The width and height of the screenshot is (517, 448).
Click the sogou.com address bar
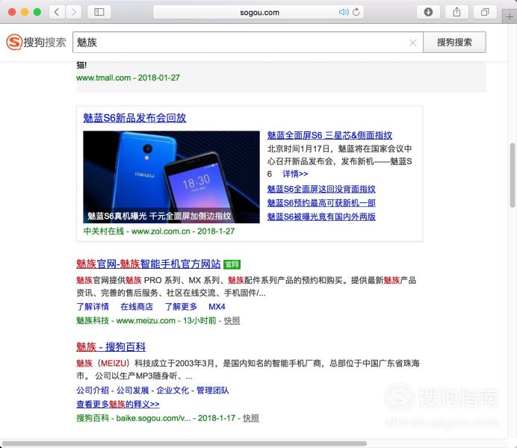[x=258, y=12]
